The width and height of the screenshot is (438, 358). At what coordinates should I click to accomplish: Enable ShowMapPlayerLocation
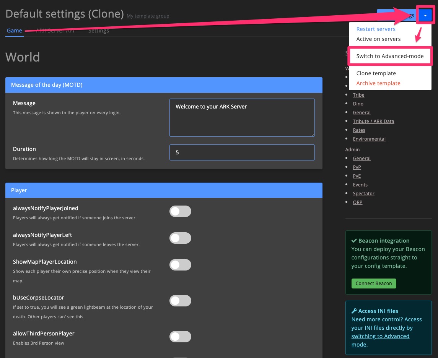(180, 265)
